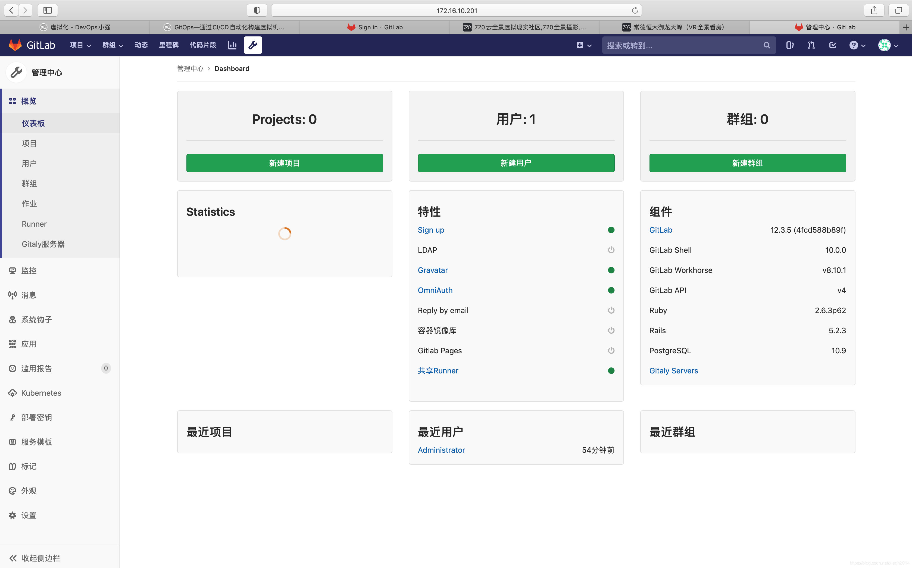Open 设置 settings in the sidebar
The image size is (912, 568).
pos(60,515)
